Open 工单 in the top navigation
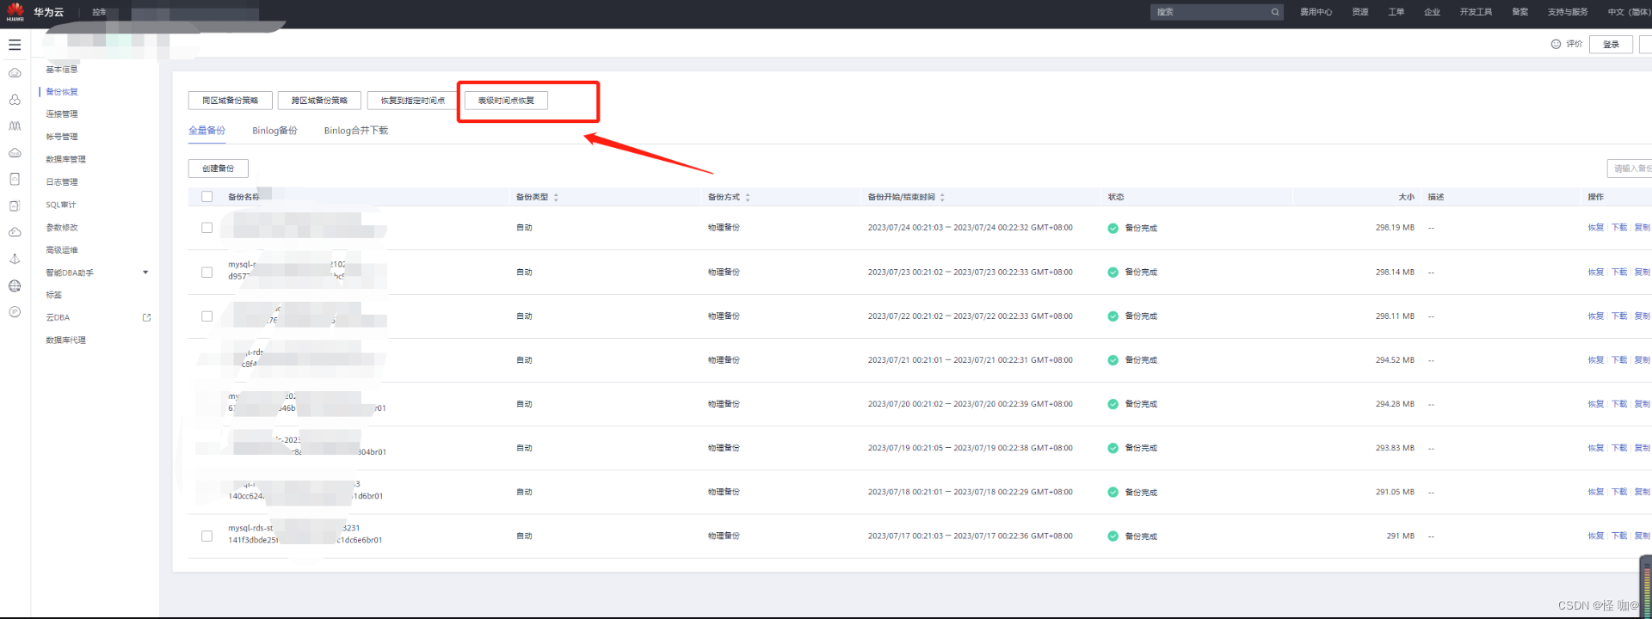Viewport: 1652px width, 619px height. (1396, 12)
